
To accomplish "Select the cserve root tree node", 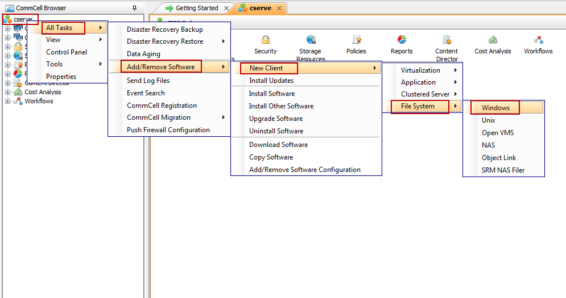I will [23, 19].
